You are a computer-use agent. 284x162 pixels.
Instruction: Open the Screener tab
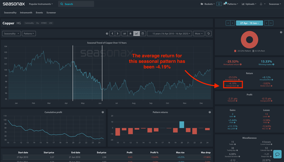coord(51,13)
